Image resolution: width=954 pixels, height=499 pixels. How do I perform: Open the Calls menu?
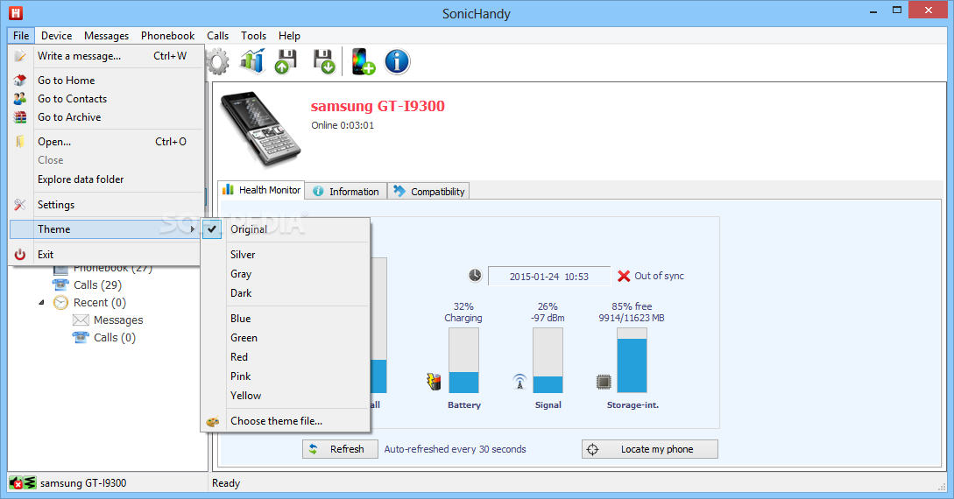(218, 36)
